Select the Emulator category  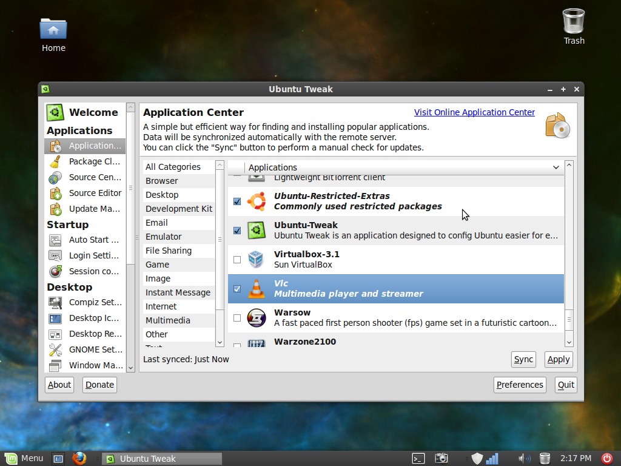pyautogui.click(x=179, y=237)
